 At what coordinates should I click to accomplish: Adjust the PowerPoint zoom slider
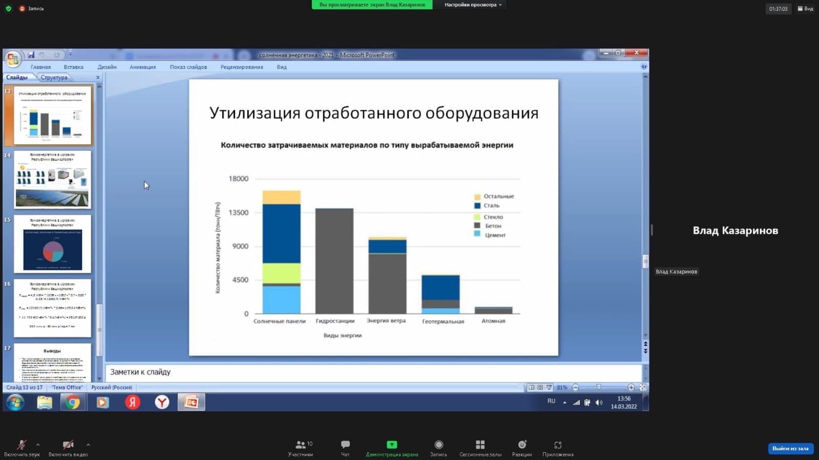tap(598, 388)
